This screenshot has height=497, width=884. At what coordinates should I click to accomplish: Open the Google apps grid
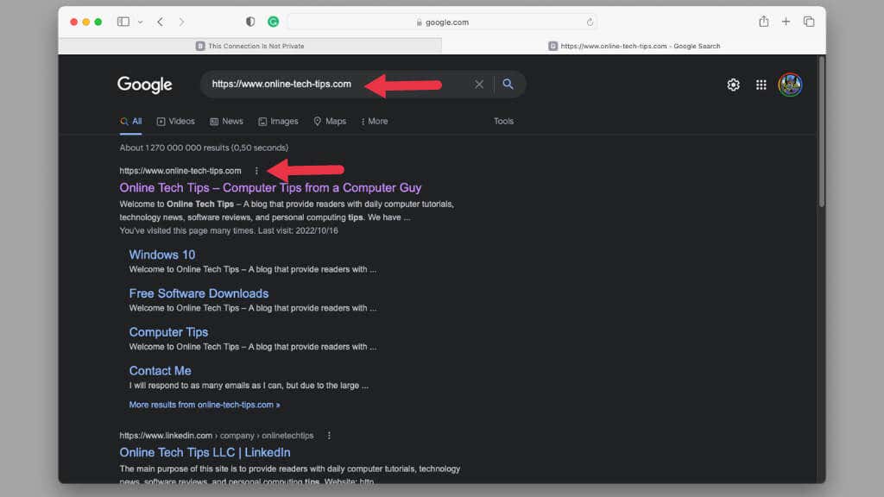[761, 85]
